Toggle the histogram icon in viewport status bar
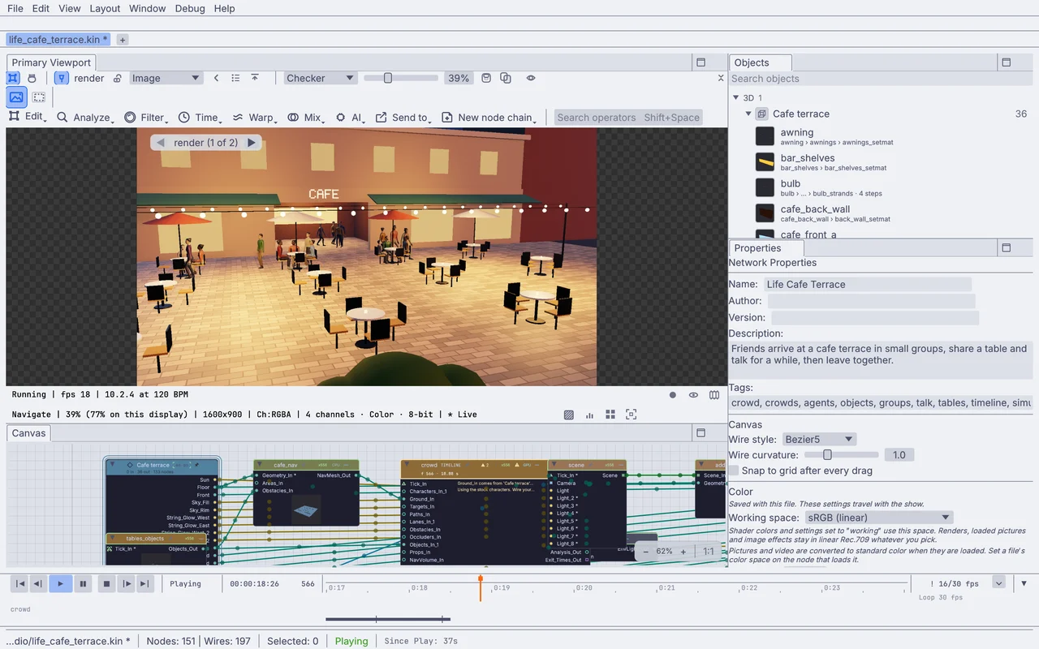The image size is (1039, 649). [x=590, y=415]
